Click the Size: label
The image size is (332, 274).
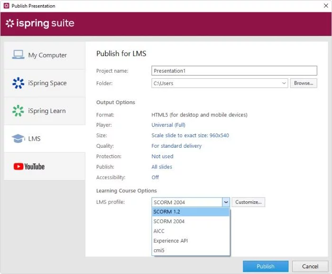tap(101, 135)
